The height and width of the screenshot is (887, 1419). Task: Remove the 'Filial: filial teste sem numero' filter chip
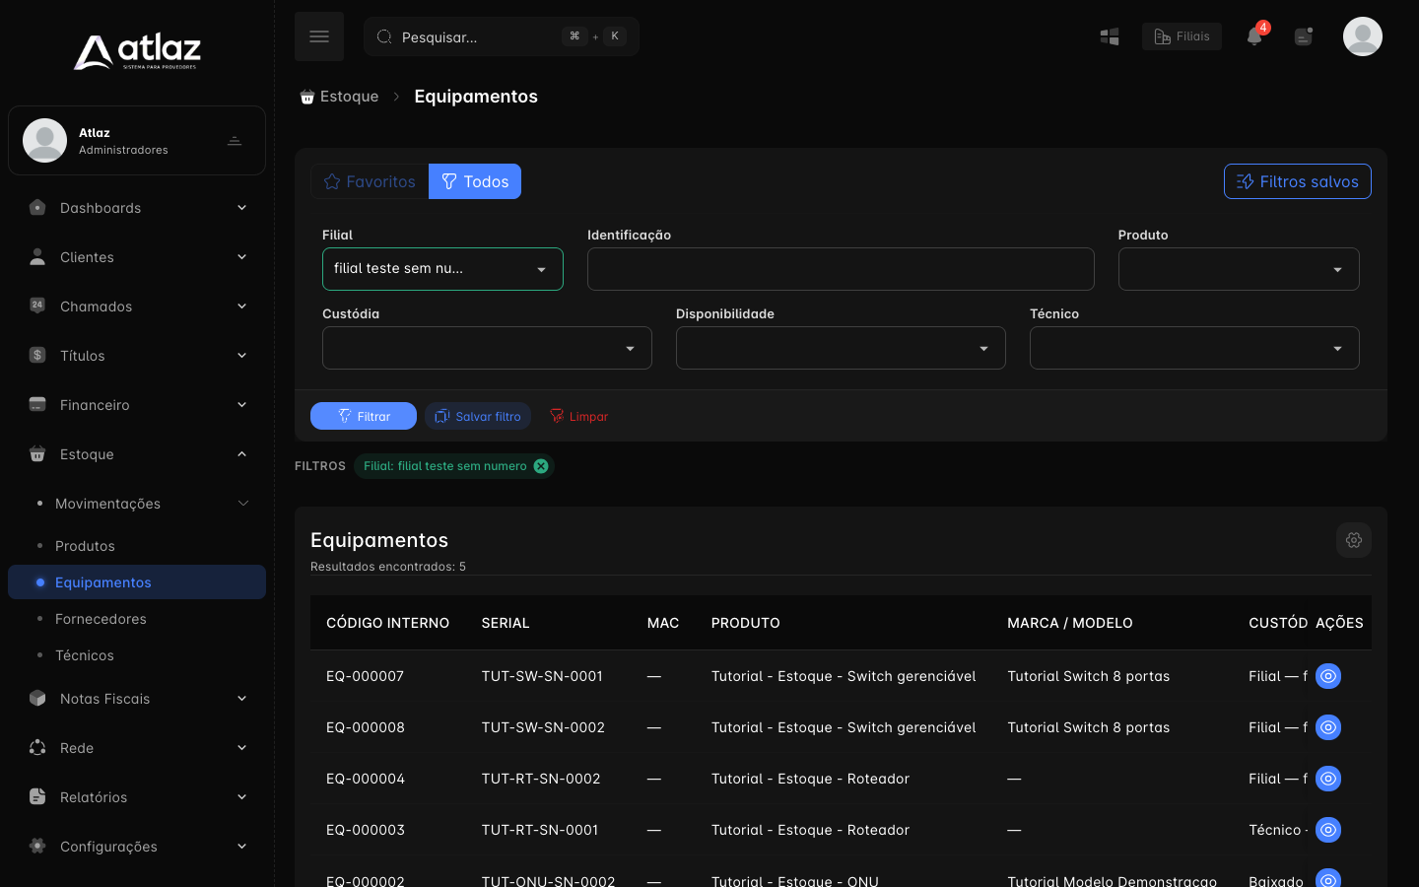pos(541,466)
